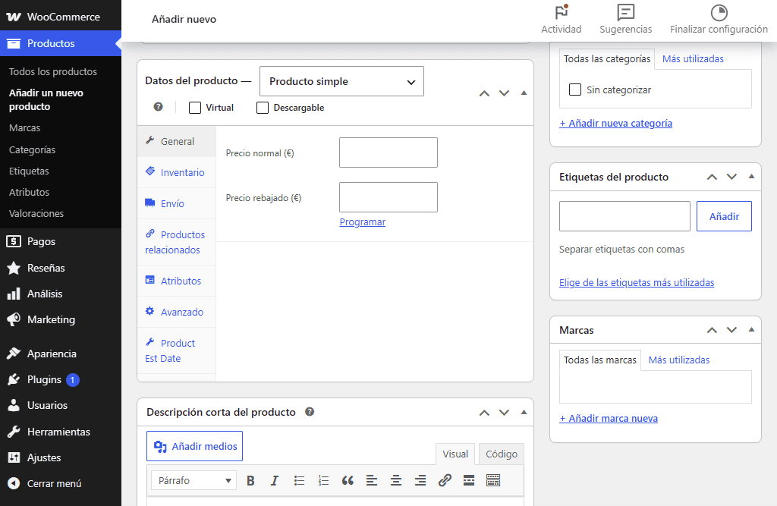Focus the Precio normal input field
This screenshot has height=506, width=777.
tap(388, 152)
